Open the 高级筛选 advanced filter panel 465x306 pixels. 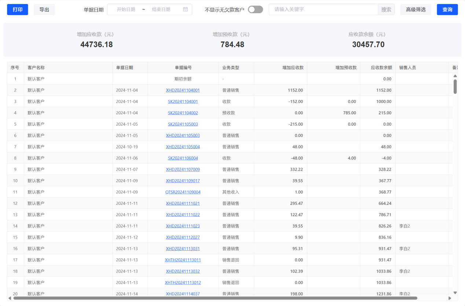point(415,10)
